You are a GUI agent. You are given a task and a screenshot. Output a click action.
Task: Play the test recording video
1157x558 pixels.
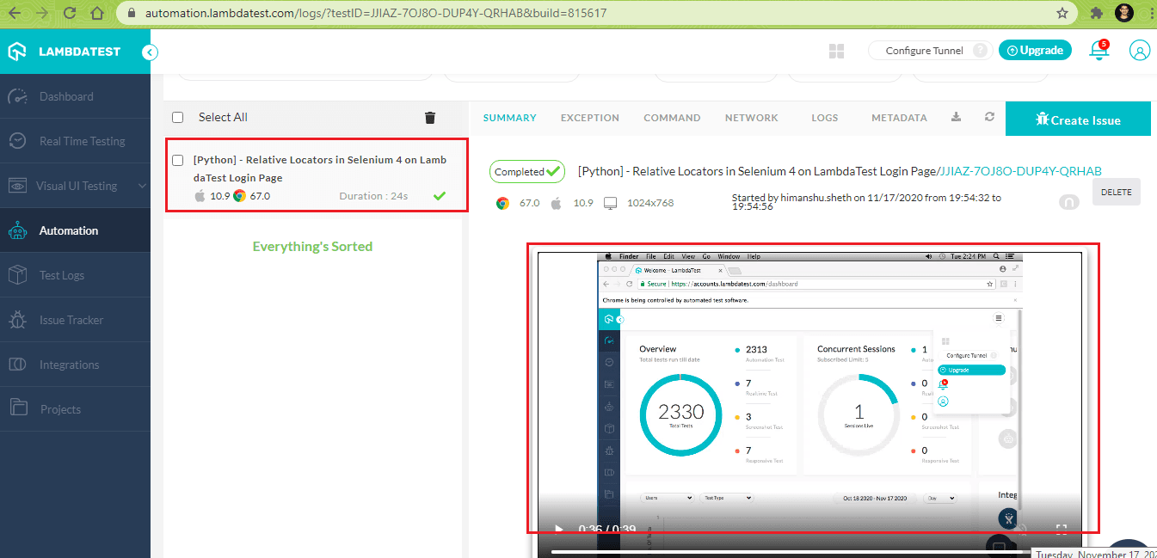point(557,530)
